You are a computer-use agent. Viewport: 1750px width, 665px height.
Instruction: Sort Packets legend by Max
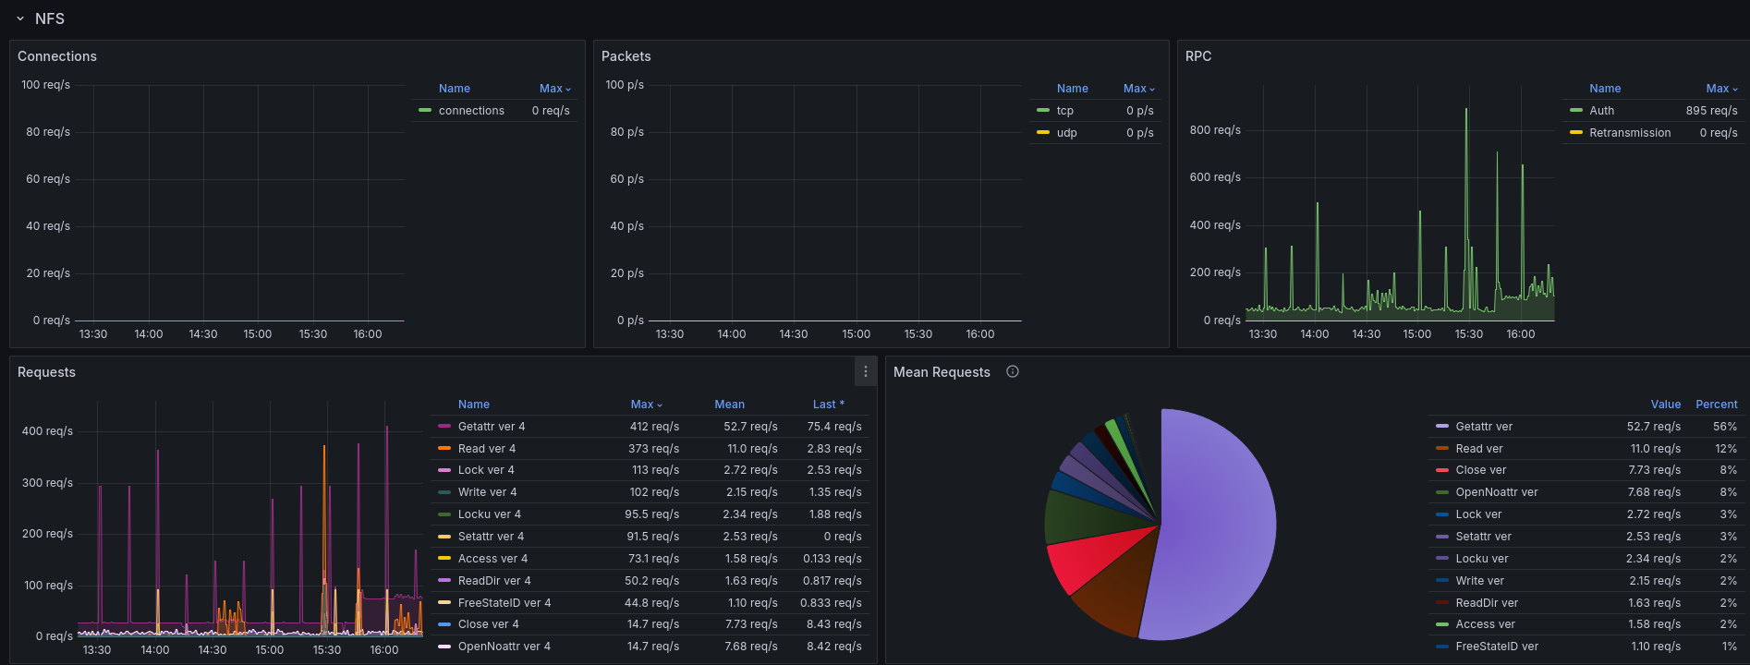pos(1139,89)
